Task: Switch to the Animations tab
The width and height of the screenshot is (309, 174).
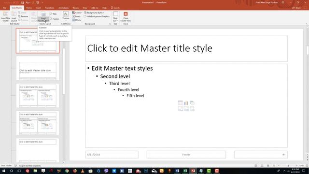Action: click(63, 8)
